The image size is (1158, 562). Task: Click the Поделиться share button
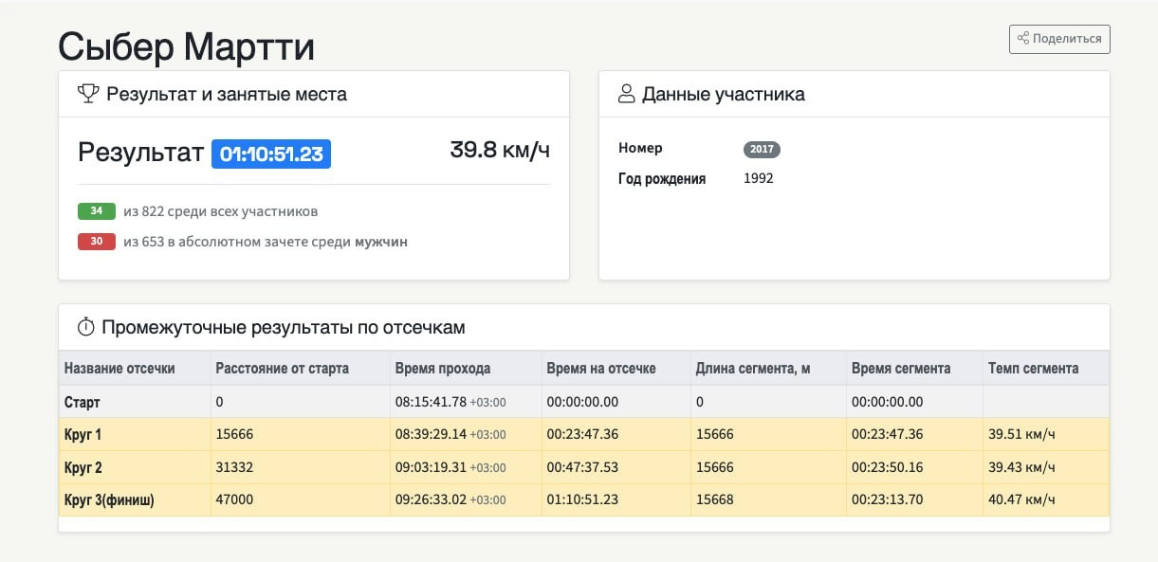point(1059,39)
